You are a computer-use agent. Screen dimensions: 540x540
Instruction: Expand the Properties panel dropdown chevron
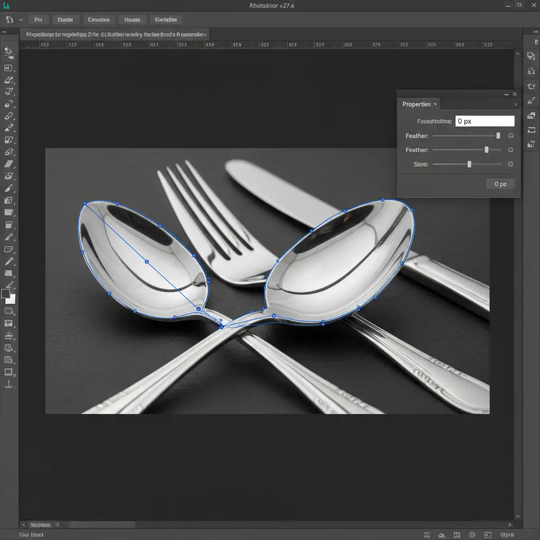pyautogui.click(x=435, y=104)
